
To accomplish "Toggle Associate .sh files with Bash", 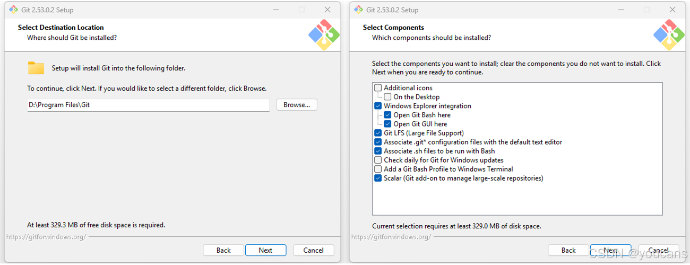I will tap(378, 151).
